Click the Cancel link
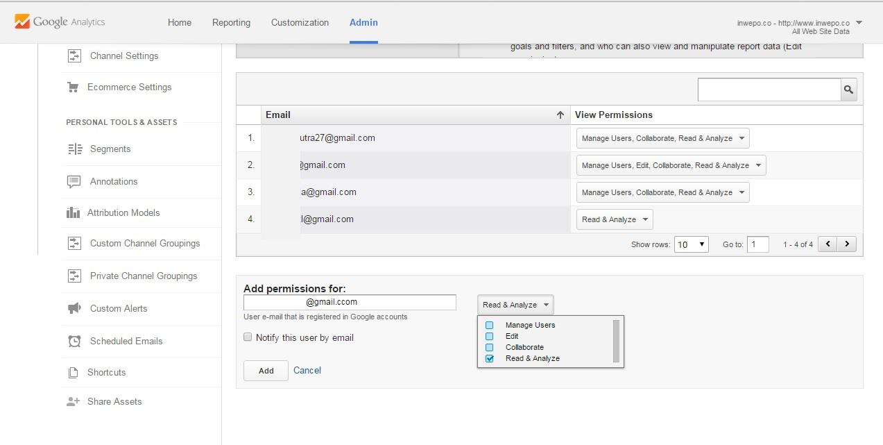883x445 pixels. coord(307,370)
